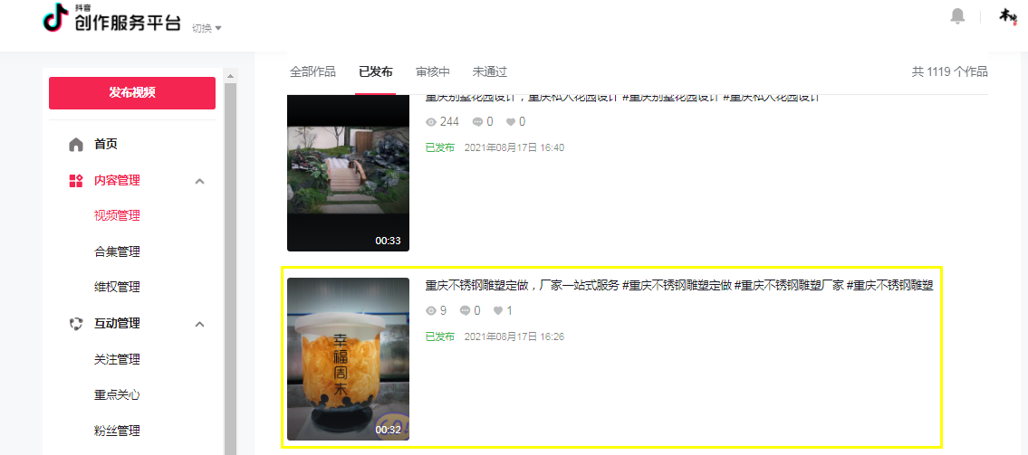Click views eye icon beside 9
Screen dimensions: 1028x455
click(431, 310)
